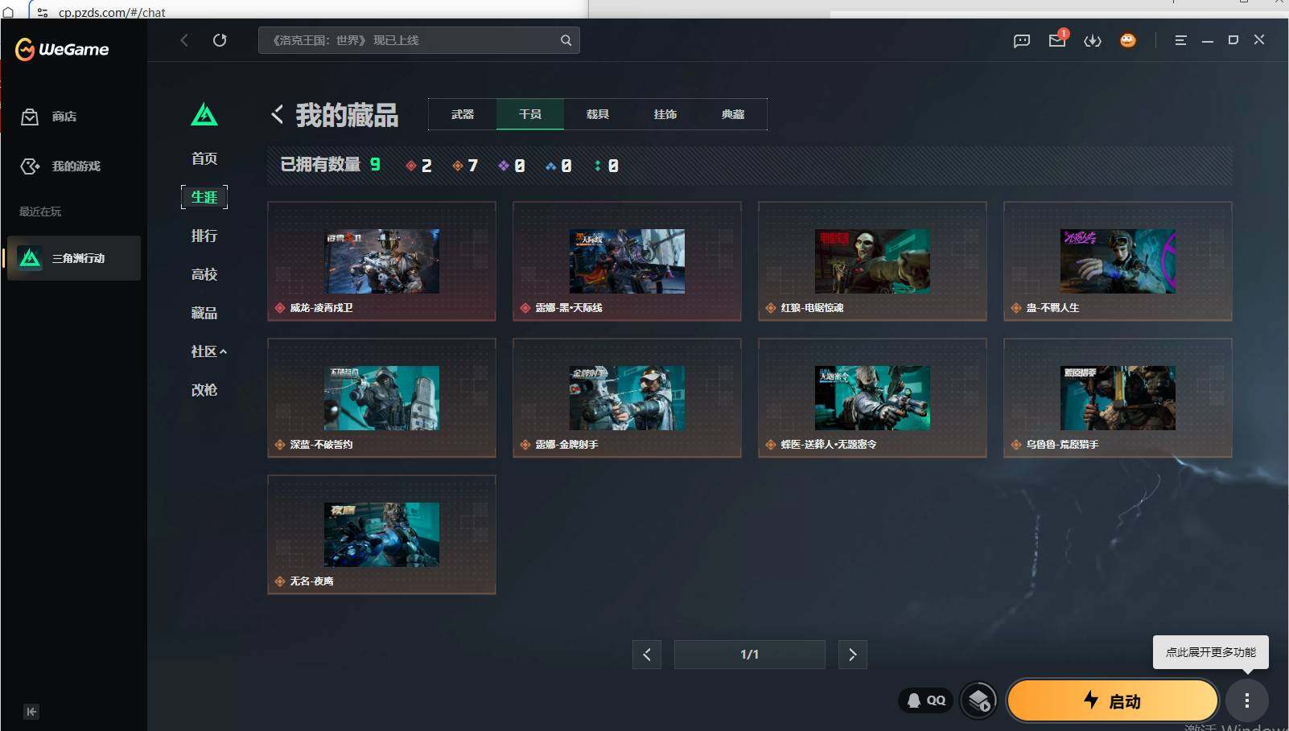Click the Delta Force triangle logo
The height and width of the screenshot is (731, 1289).
[x=204, y=114]
